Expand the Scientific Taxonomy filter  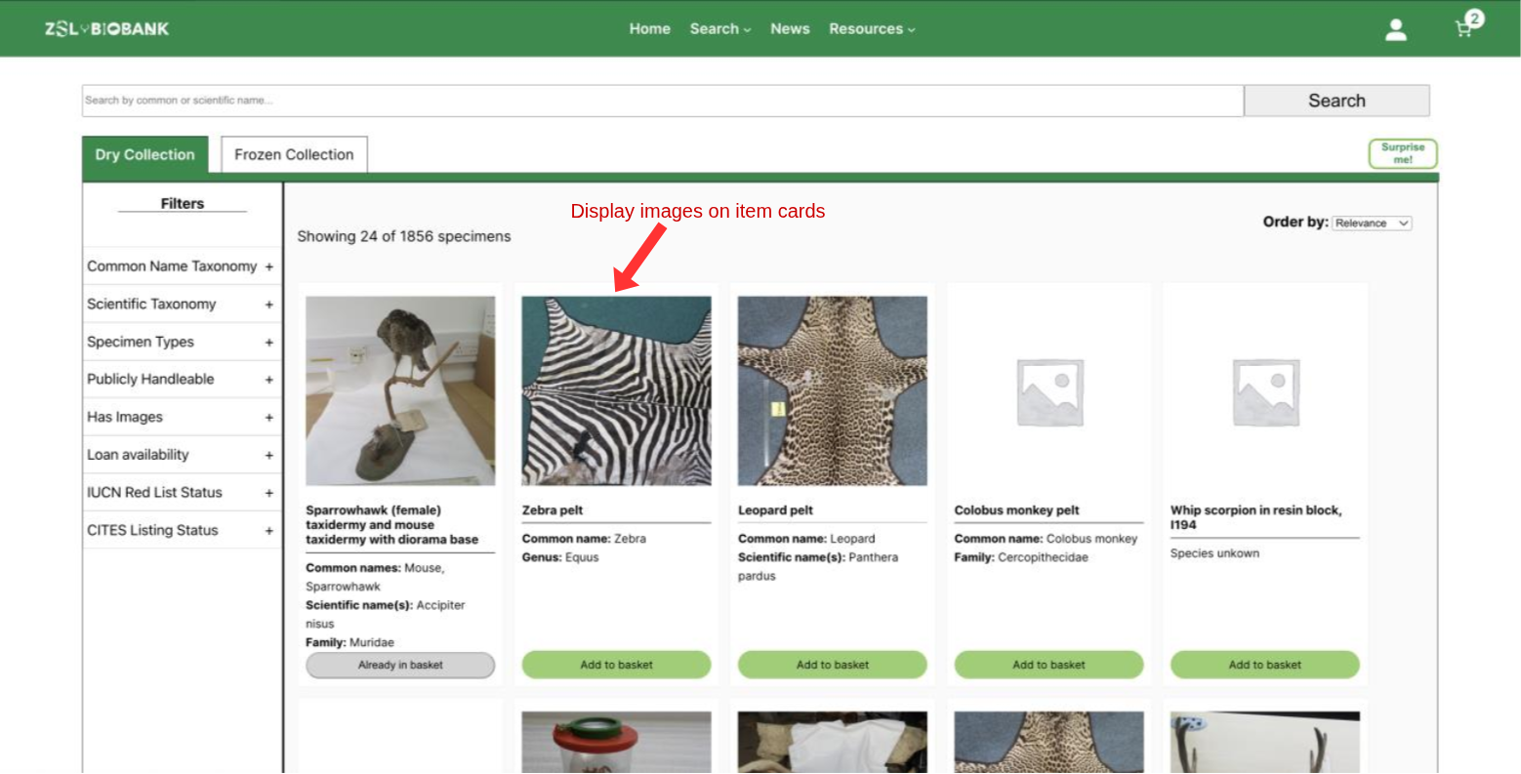(182, 305)
